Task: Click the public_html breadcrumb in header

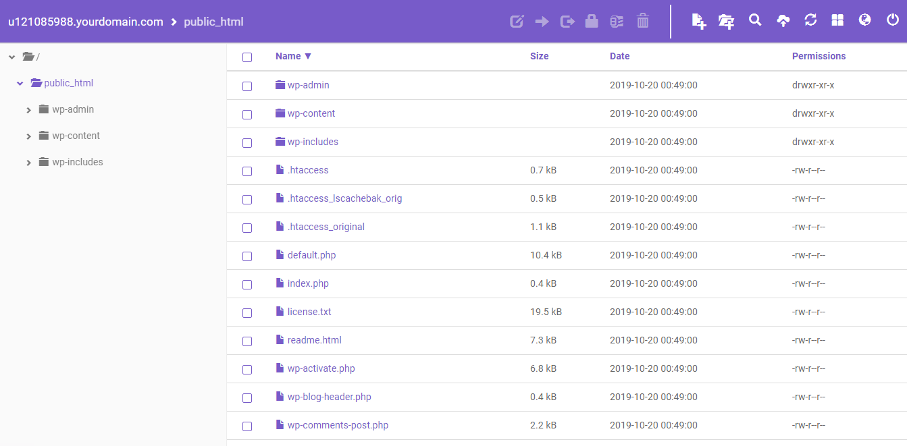Action: [x=213, y=22]
